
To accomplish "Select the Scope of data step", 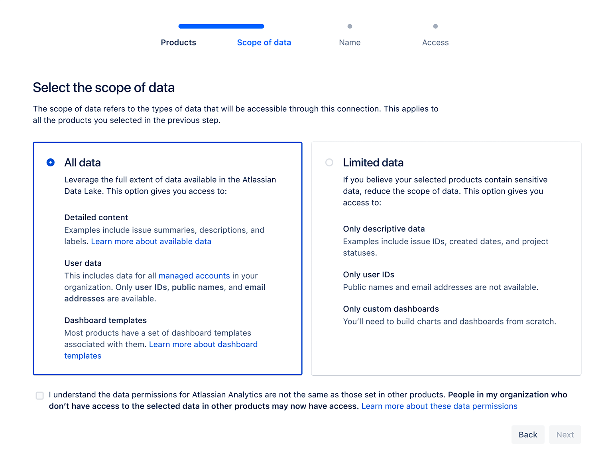I will [264, 42].
